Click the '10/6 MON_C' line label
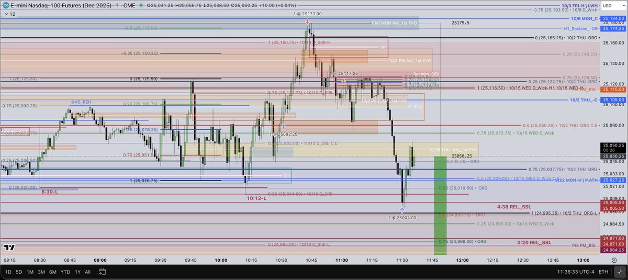 point(584,18)
